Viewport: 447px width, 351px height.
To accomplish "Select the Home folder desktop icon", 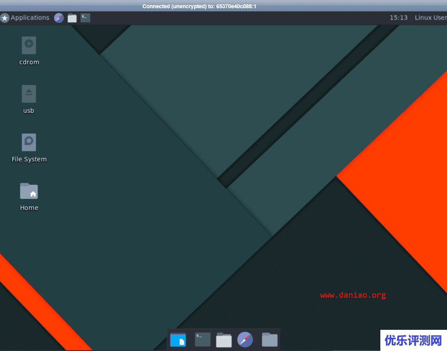I will click(29, 190).
